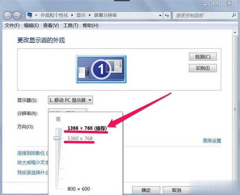Click 屏幕分辨率 breadcrumb in address bar
240x195 pixels.
tap(105, 15)
